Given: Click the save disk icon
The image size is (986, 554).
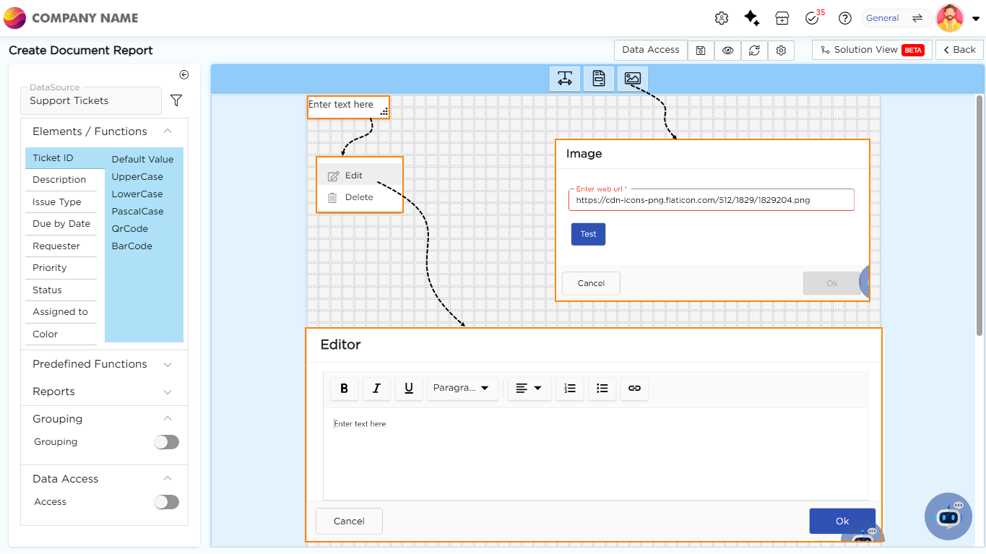Looking at the screenshot, I should pos(701,51).
